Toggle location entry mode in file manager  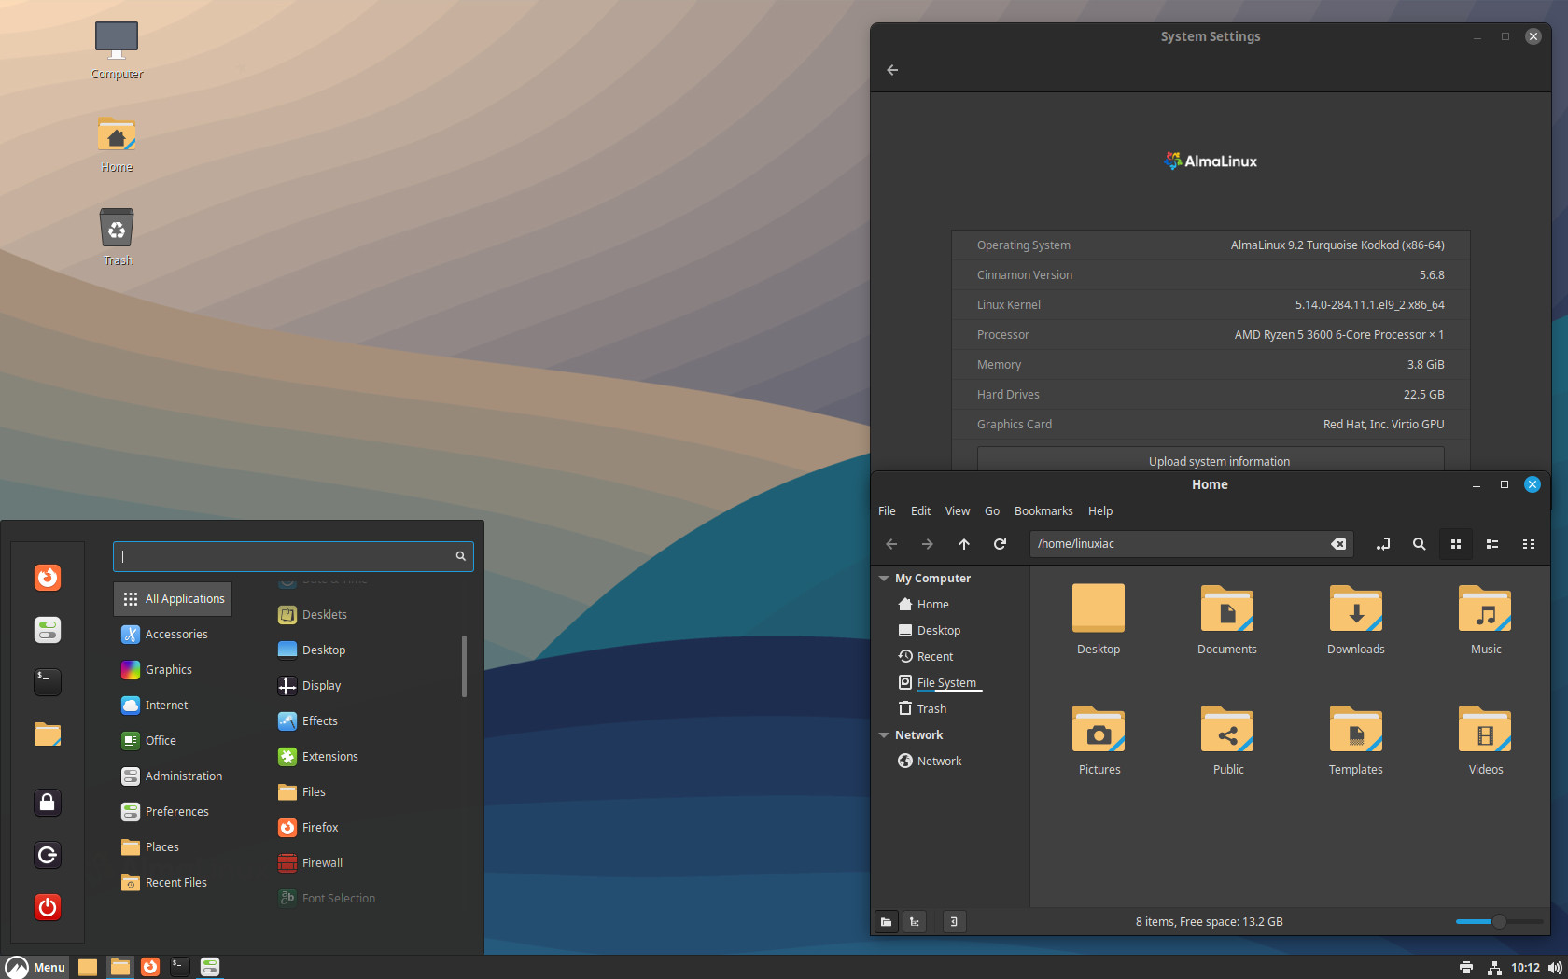click(1383, 544)
